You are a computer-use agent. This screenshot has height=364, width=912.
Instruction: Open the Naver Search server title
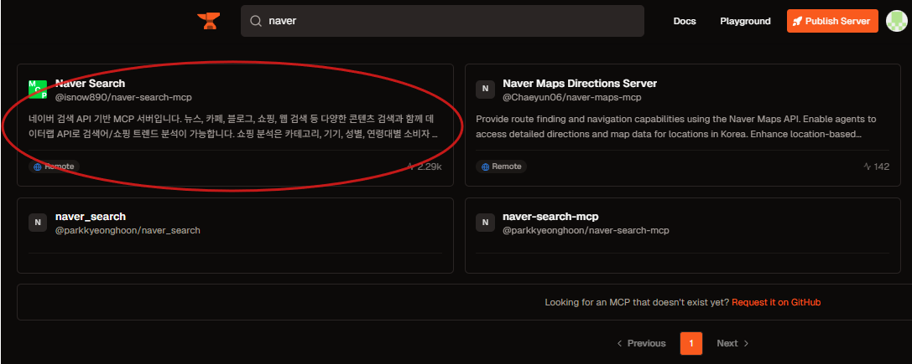[x=90, y=84]
